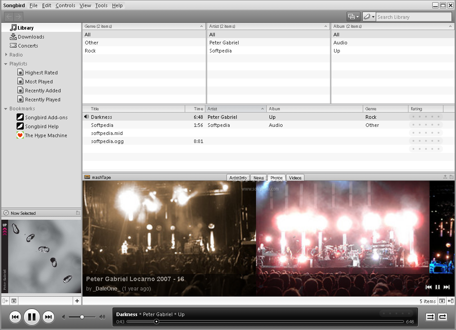The width and height of the screenshot is (456, 330).
Task: Collapse the sidebar service pane
Action: [x=5, y=301]
